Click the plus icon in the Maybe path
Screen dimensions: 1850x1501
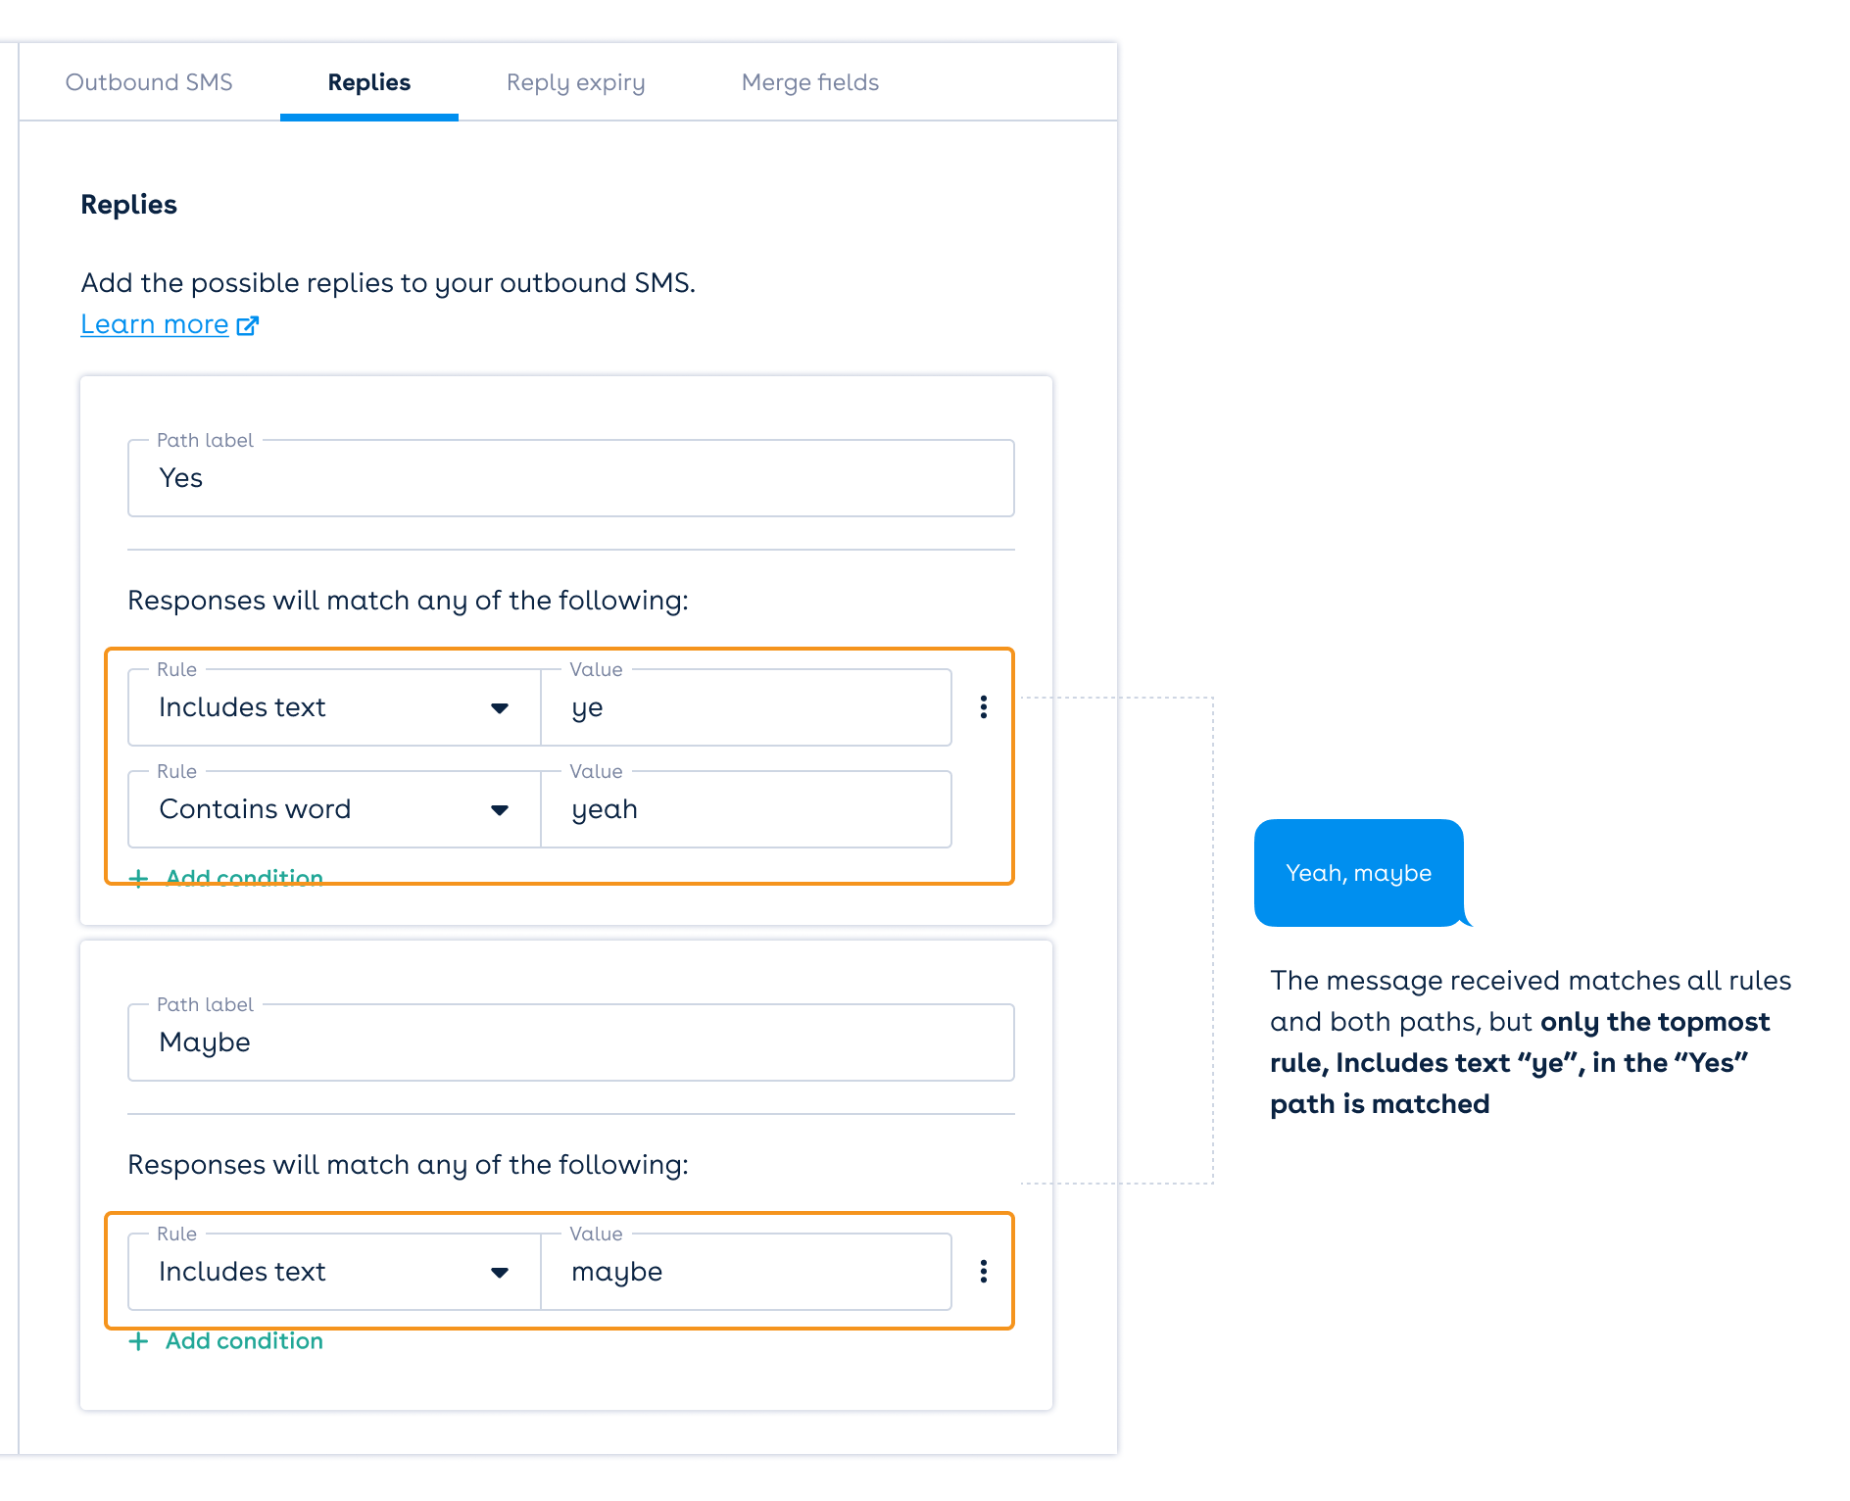coord(139,1341)
